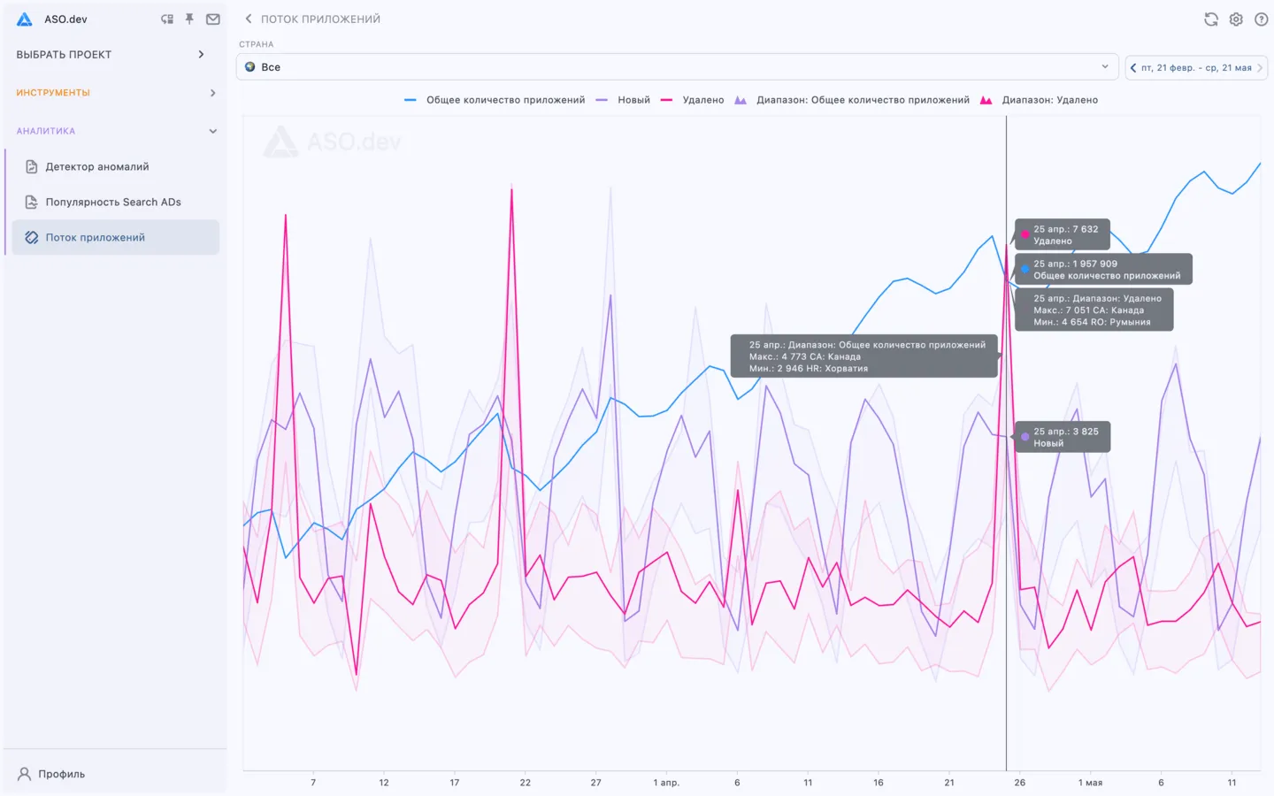
Task: Shift date range to previous period
Action: click(x=1133, y=67)
